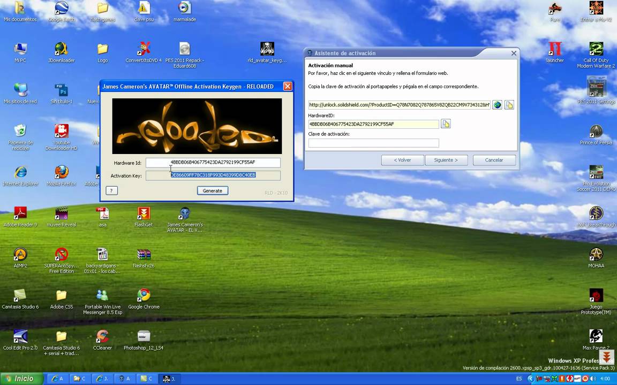617x385 pixels.
Task: Select the Google Chrome desktop icon
Action: coord(144,299)
